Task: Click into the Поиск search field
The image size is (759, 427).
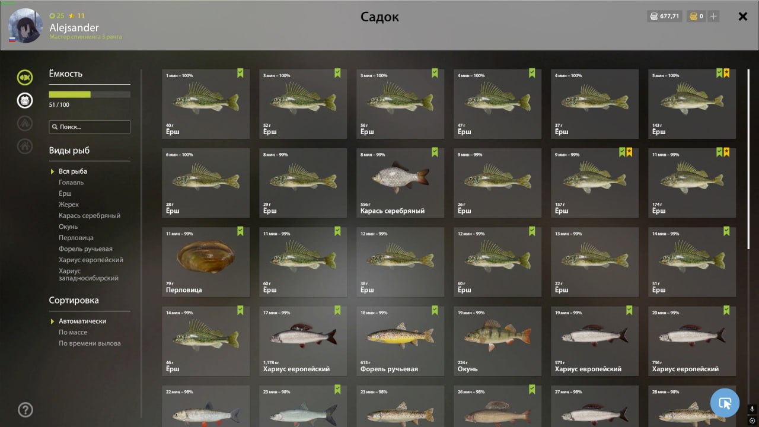Action: point(90,127)
